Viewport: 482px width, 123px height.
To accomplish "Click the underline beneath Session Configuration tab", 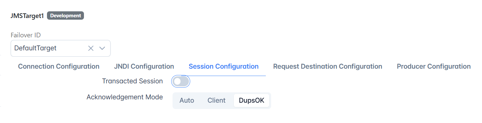I will [x=224, y=76].
